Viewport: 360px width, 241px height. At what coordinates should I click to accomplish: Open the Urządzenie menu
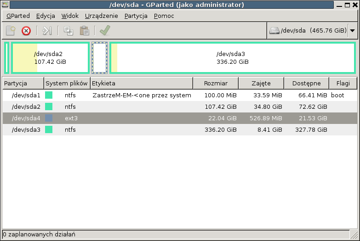pyautogui.click(x=102, y=16)
